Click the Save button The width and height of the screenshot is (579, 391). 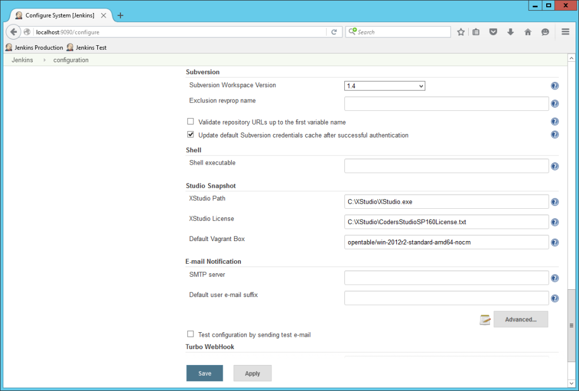tap(204, 373)
